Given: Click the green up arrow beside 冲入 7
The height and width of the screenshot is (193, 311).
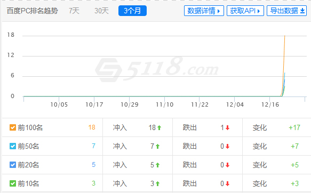Looking at the screenshot, I should [158, 147].
